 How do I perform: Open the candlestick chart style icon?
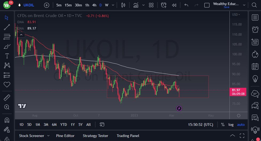point(123,5)
